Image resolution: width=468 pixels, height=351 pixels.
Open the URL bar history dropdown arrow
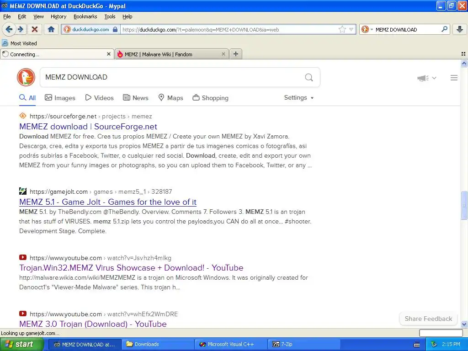pos(351,29)
